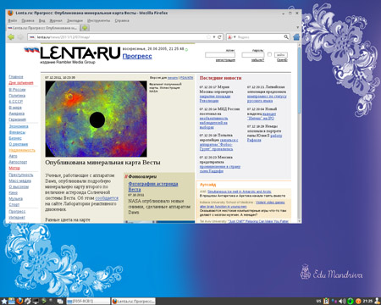The height and width of the screenshot is (305, 381).
Task: Open the list-all-tabs arrow at tab bar end
Action: (297, 28)
